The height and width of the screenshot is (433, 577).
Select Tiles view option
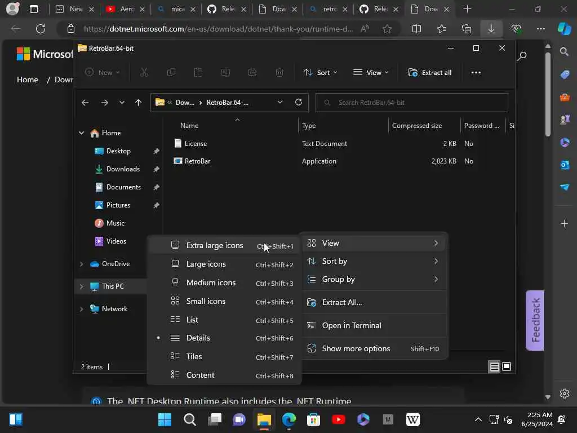pyautogui.click(x=224, y=357)
